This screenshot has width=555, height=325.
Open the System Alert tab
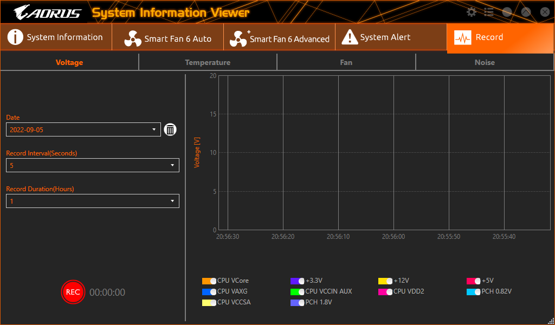pyautogui.click(x=391, y=37)
